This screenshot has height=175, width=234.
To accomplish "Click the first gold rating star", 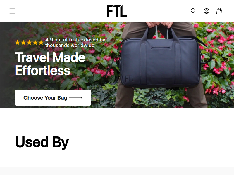I will pos(18,43).
